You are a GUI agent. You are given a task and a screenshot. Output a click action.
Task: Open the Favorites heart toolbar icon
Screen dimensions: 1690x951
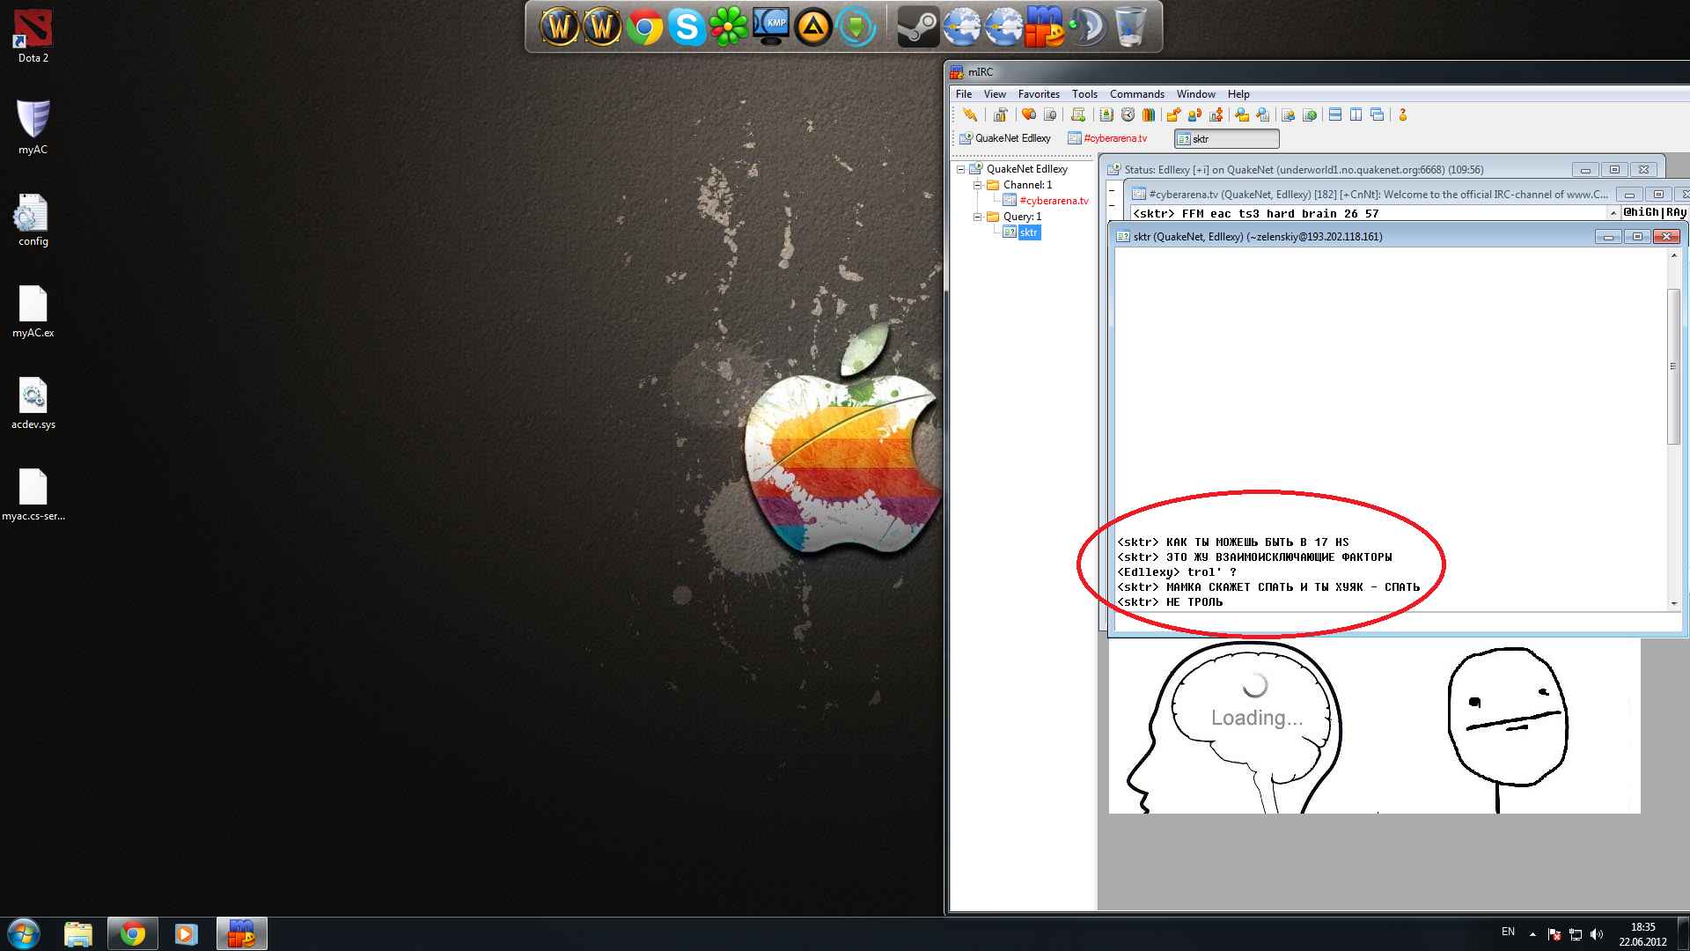pyautogui.click(x=1028, y=114)
